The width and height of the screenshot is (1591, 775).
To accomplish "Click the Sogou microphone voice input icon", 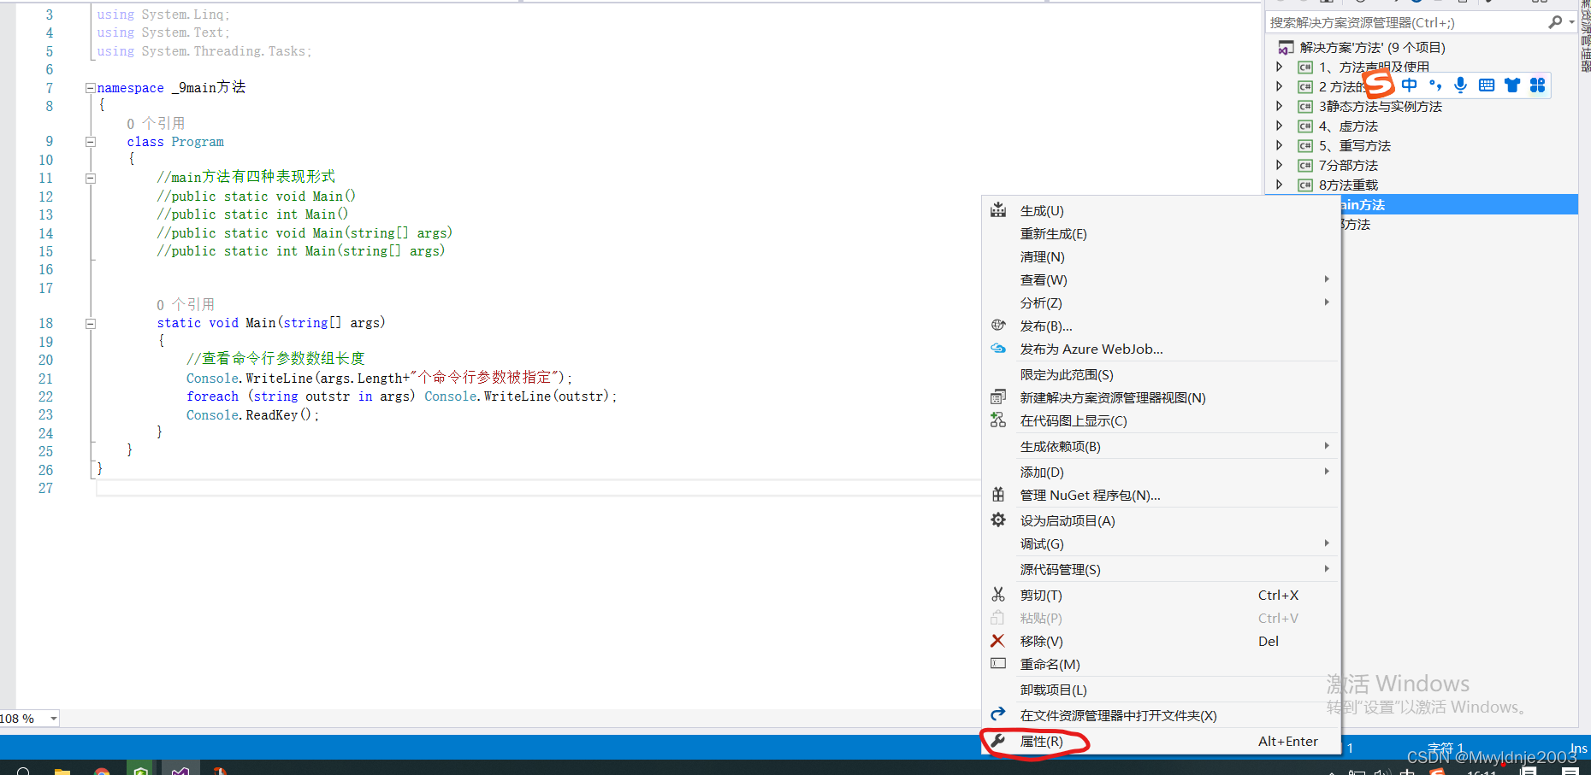I will [x=1460, y=85].
